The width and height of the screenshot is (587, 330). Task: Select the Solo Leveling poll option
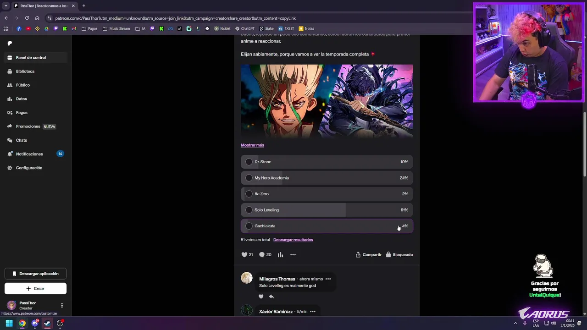(x=327, y=210)
